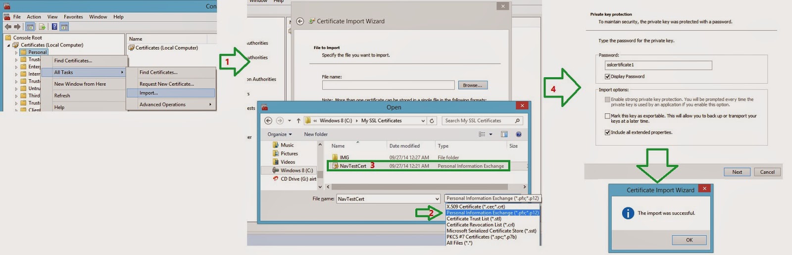Click the search magnifier in Open dialog
The image size is (792, 255).
pyautogui.click(x=517, y=121)
